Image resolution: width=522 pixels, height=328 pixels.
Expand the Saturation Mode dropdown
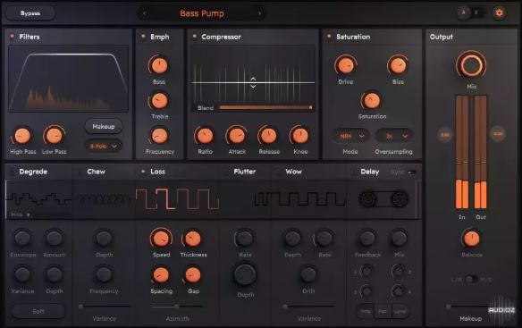coord(351,136)
